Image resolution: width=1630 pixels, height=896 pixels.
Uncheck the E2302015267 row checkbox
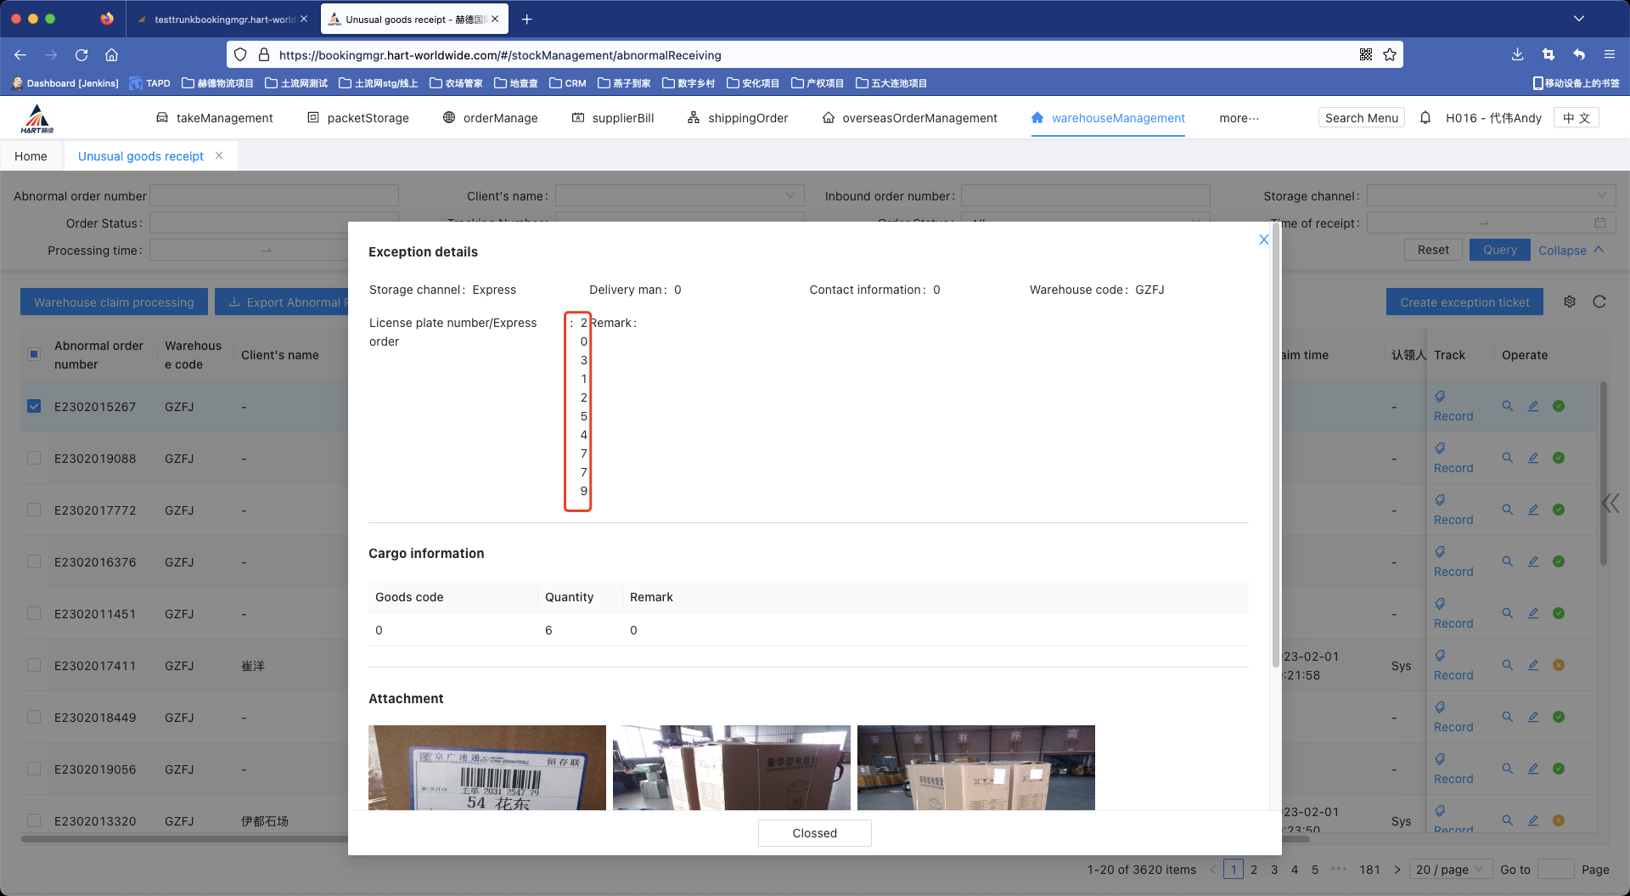point(34,406)
